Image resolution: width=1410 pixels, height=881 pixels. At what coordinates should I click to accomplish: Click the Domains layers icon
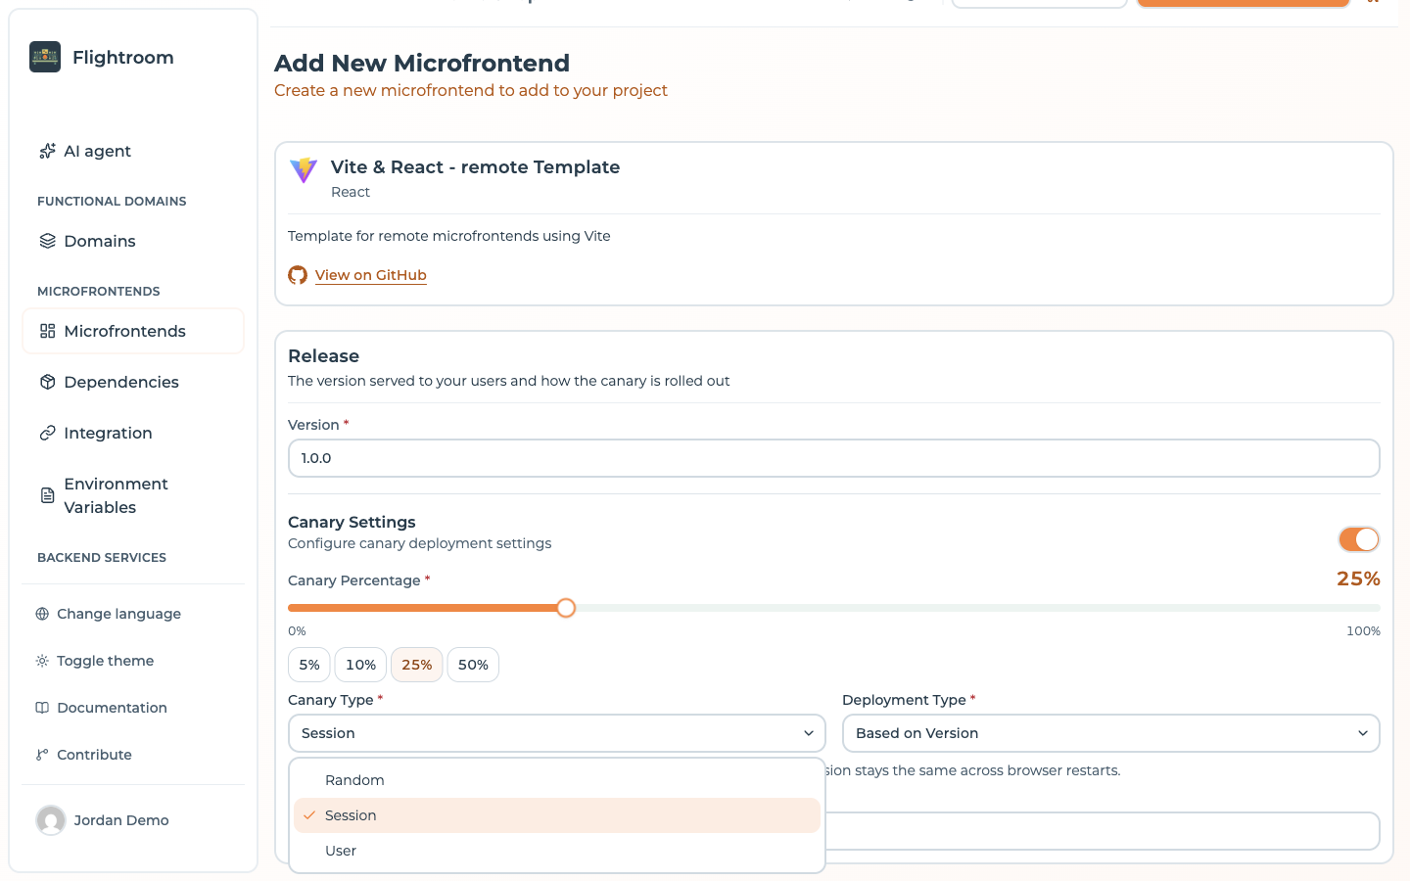47,241
